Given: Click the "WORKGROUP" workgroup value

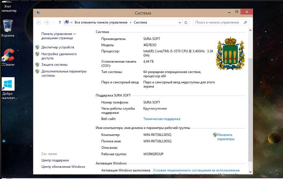Looking at the screenshot, I should click(153, 154).
